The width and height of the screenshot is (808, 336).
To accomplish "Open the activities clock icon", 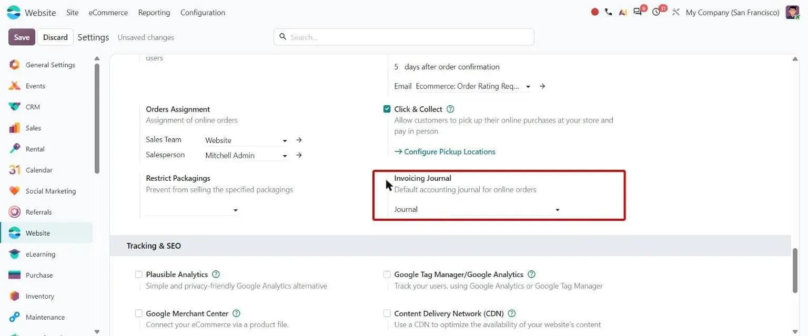I will click(656, 12).
